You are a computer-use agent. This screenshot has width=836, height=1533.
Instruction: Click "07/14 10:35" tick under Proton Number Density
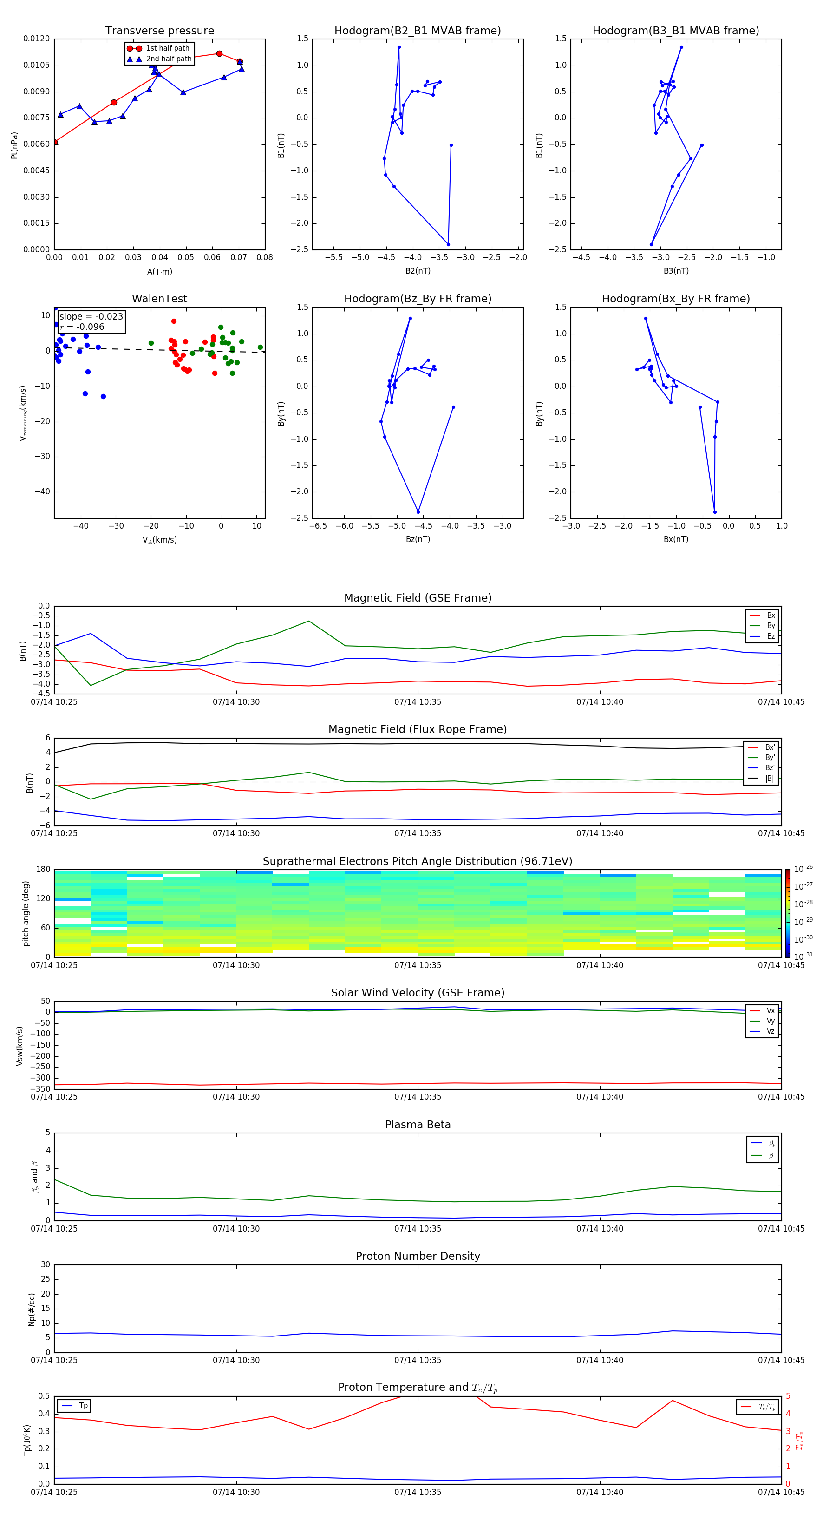(x=418, y=1360)
